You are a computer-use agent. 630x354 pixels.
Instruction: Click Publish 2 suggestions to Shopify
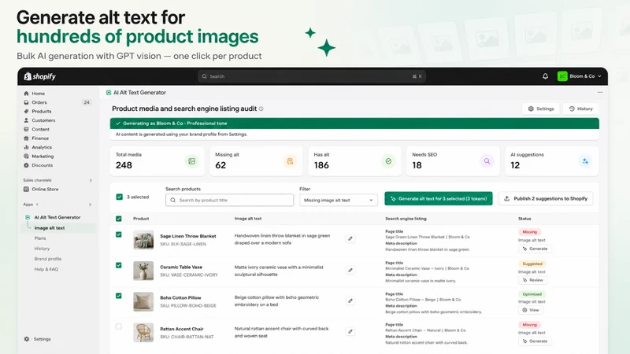[546, 199]
